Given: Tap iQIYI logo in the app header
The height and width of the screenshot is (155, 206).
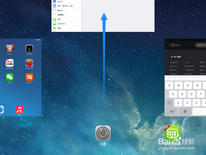Looking at the screenshot, I should tap(176, 45).
